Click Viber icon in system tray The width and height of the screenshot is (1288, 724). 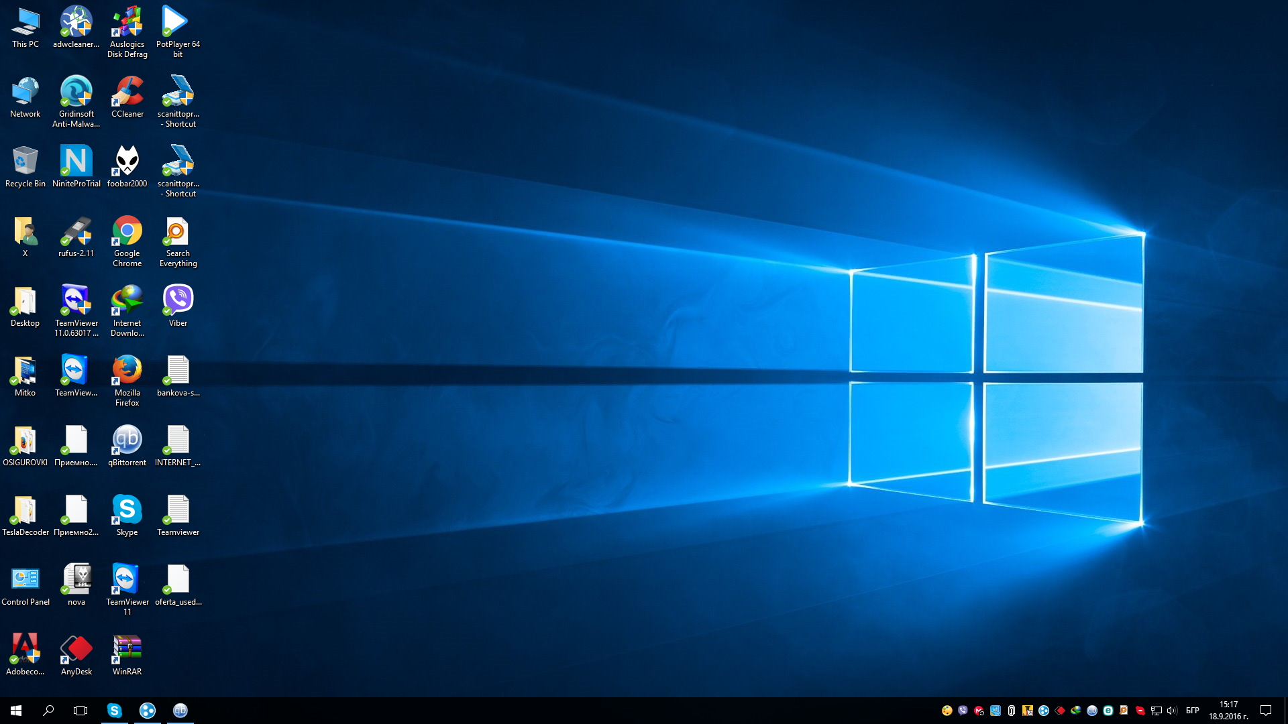pyautogui.click(x=963, y=711)
